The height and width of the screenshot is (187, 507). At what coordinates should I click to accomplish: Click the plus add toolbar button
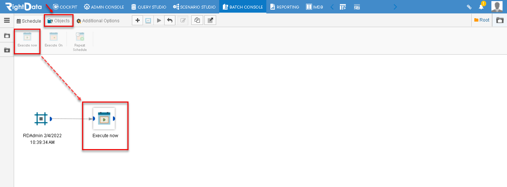137,20
